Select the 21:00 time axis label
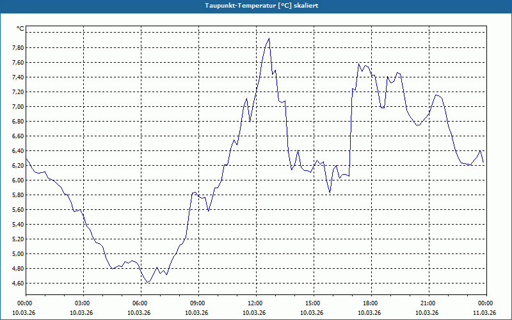 (x=428, y=303)
